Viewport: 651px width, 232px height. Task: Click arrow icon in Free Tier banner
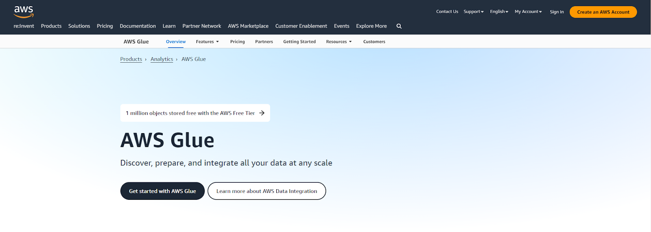click(262, 113)
